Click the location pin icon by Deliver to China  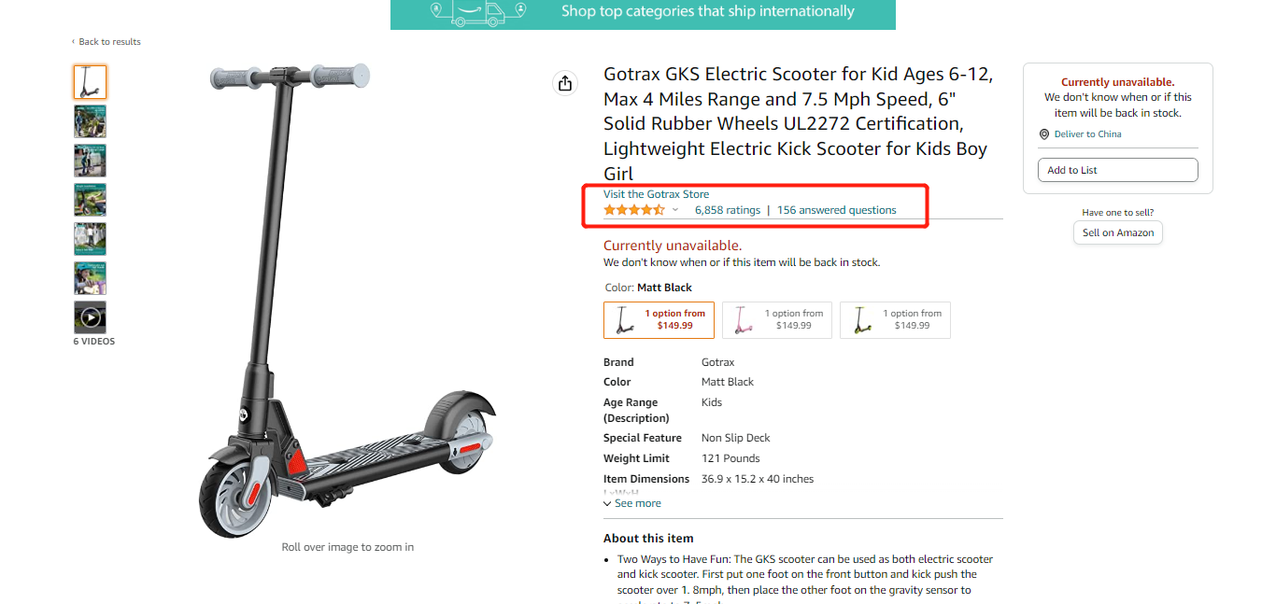(1044, 134)
